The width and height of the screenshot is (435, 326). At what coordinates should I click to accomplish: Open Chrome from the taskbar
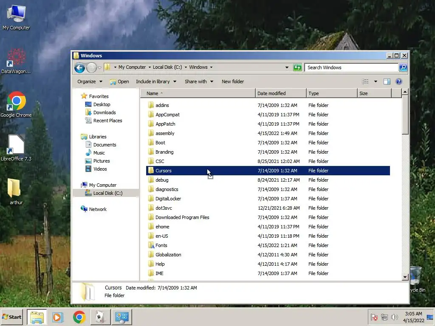(x=79, y=317)
